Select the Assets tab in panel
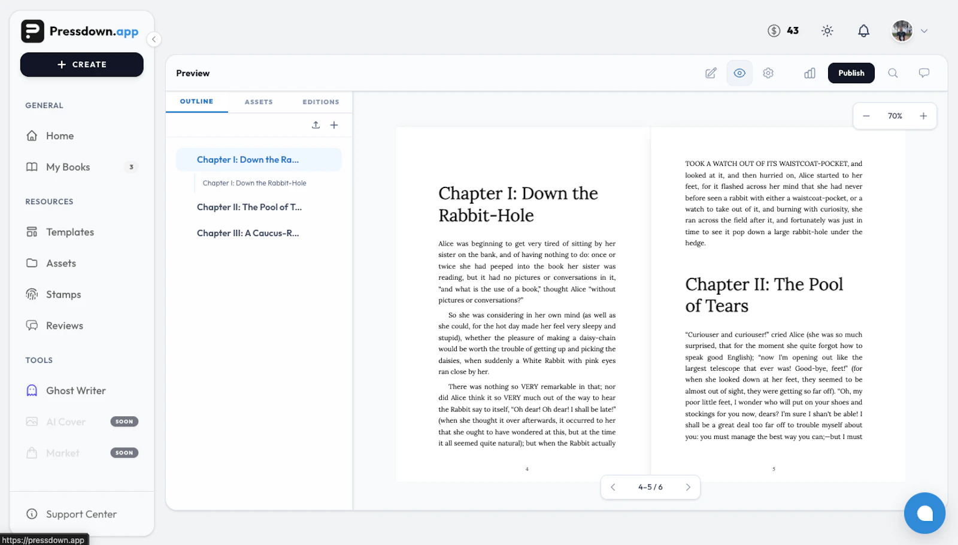Viewport: 958px width, 545px height. [x=259, y=102]
